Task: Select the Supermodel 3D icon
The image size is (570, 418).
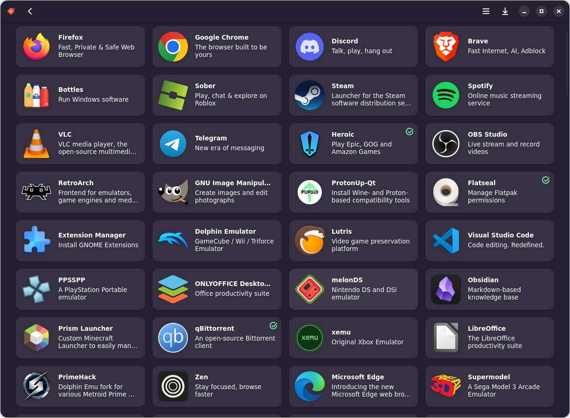Action: pos(446,386)
